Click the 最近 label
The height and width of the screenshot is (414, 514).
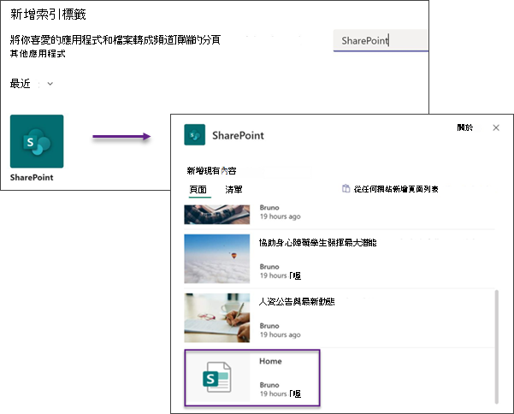pos(20,84)
